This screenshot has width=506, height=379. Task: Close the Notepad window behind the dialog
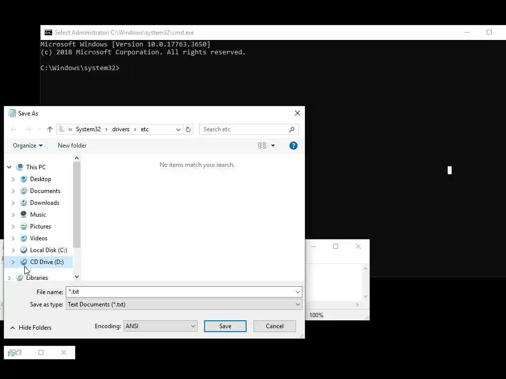[x=358, y=247]
